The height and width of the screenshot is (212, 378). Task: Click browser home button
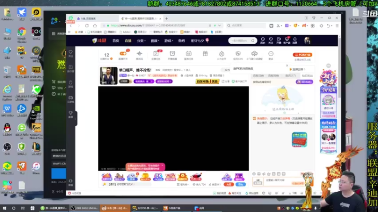(x=95, y=25)
